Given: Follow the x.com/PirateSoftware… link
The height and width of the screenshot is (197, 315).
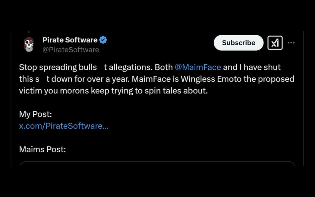Looking at the screenshot, I should [x=64, y=126].
